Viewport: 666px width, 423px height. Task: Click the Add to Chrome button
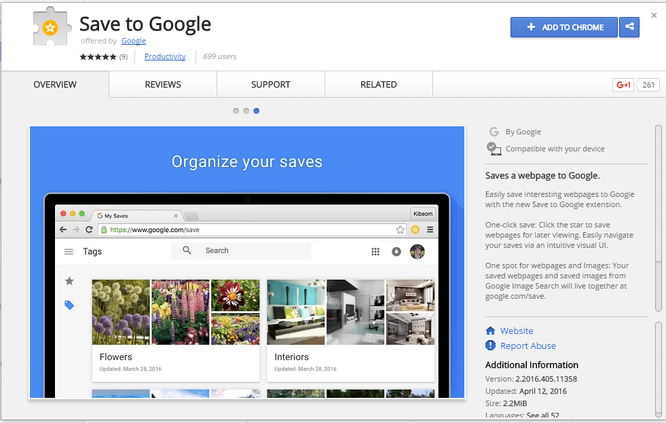[563, 26]
